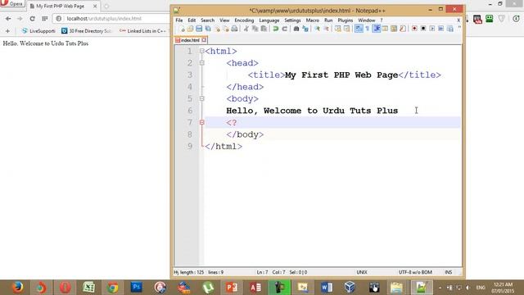This screenshot has width=524, height=295.
Task: Open the Search menu
Action: point(207,20)
